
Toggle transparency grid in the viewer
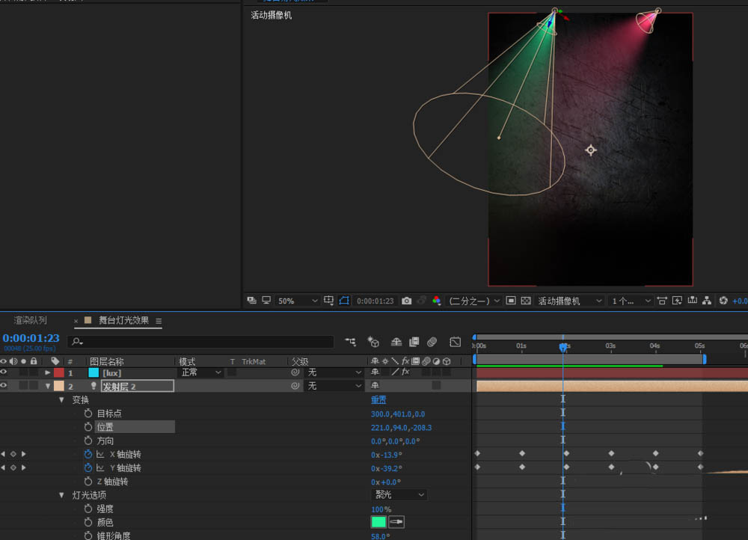[x=526, y=301]
